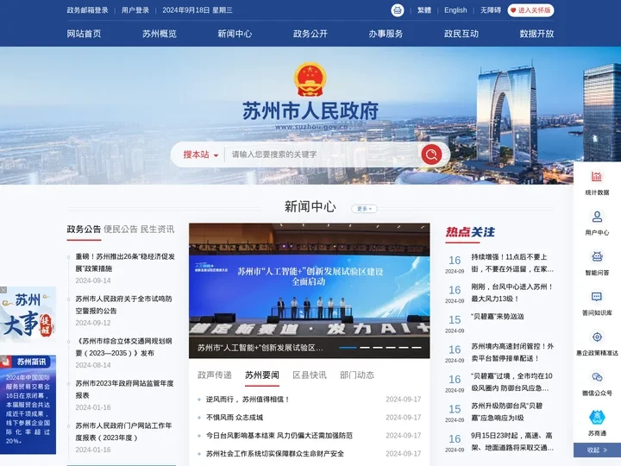Click the robot assistant icon in top bar

(398, 10)
